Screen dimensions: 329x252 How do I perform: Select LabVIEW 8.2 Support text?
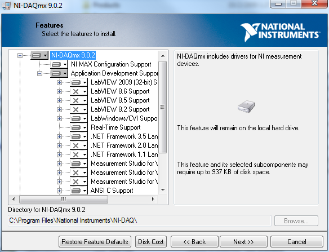(120, 109)
